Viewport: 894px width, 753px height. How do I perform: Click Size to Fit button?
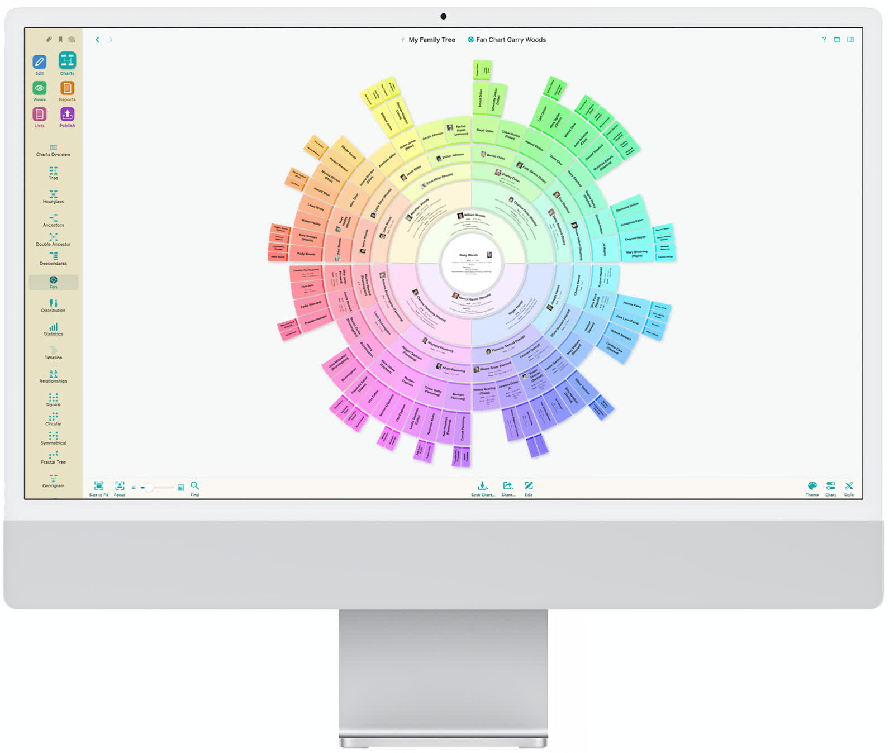[x=99, y=488]
